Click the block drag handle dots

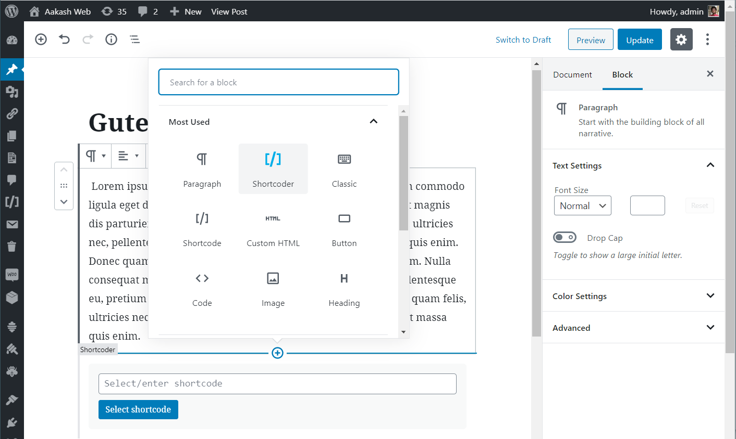coord(64,186)
